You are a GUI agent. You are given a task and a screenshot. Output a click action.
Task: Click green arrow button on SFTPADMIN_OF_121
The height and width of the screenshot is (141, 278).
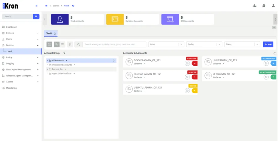(273, 77)
